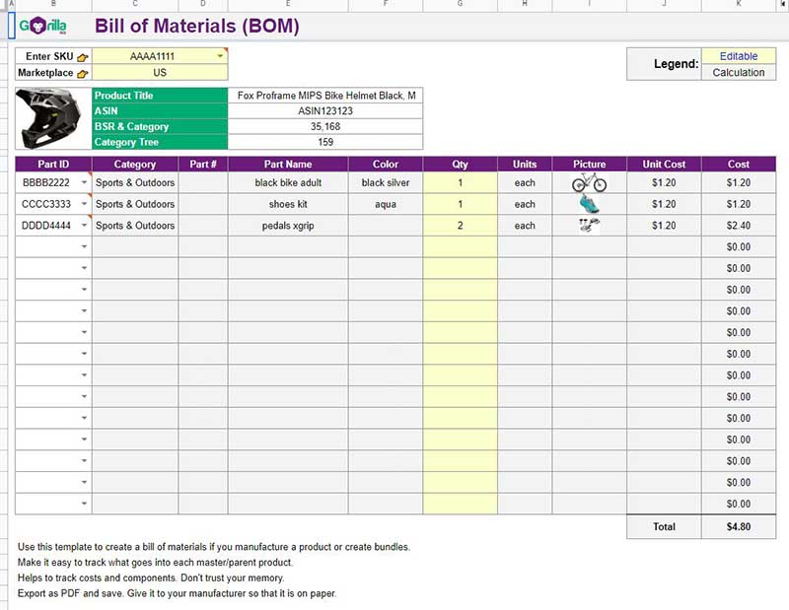Click the Cost column header
Viewport: 789px width, 610px height.
coord(739,164)
